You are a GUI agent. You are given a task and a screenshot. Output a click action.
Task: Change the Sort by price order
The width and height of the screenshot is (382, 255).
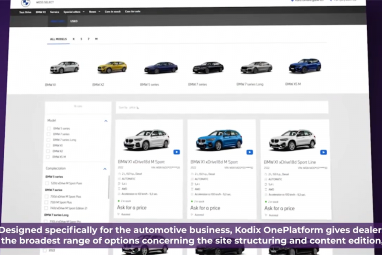coord(129,108)
